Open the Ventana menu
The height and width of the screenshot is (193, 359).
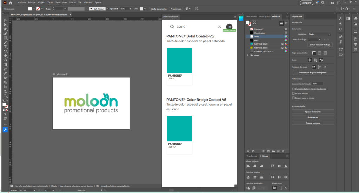click(88, 3)
